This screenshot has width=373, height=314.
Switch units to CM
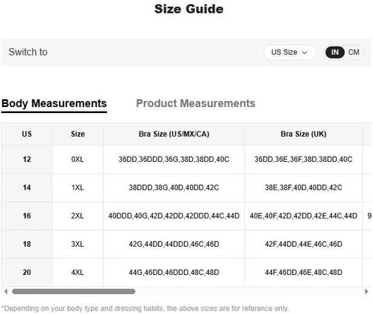(354, 53)
